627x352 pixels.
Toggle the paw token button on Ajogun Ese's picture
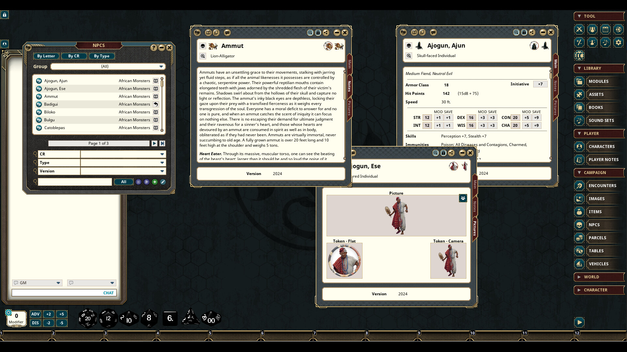click(463, 198)
